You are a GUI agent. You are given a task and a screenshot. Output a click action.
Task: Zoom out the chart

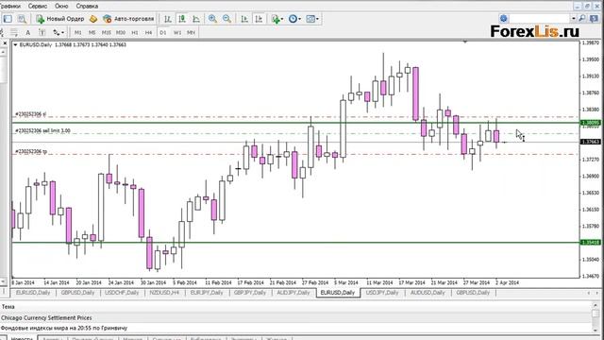pos(227,19)
